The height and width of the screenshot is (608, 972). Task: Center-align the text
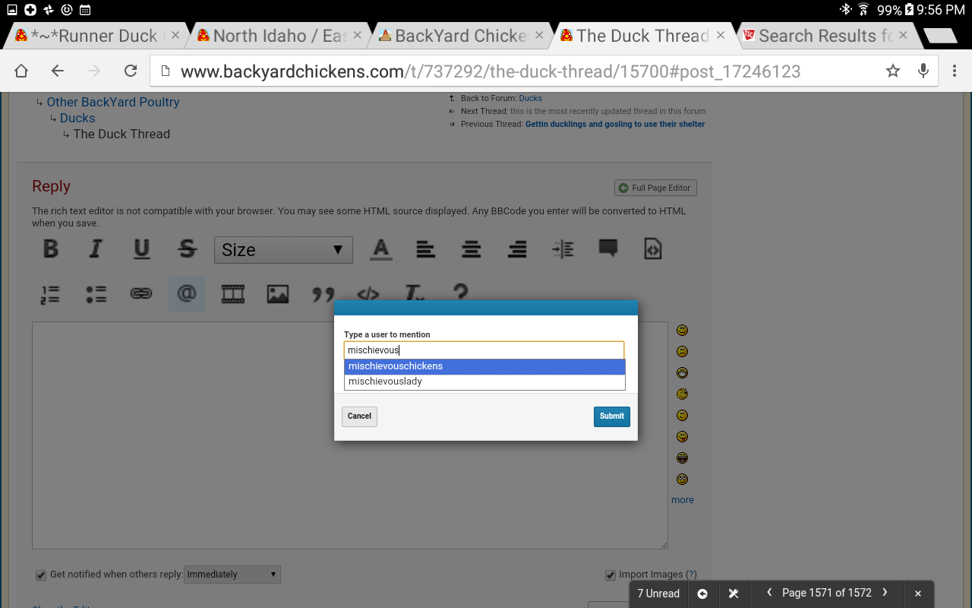472,249
